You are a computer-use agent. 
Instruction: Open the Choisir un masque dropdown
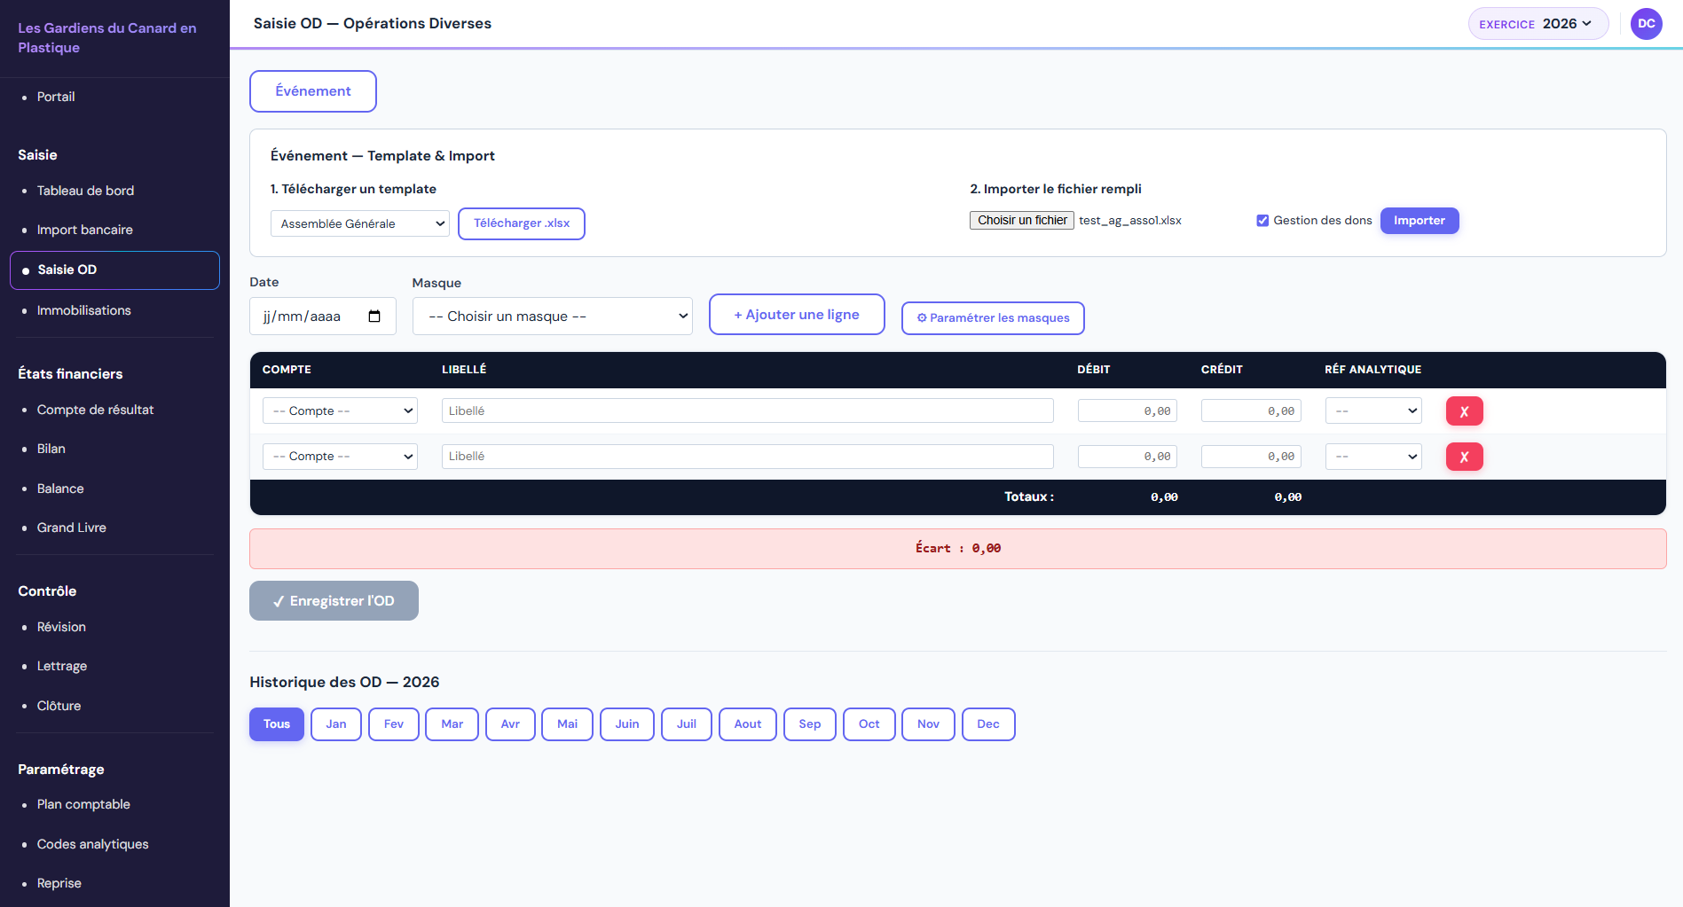[x=552, y=316]
